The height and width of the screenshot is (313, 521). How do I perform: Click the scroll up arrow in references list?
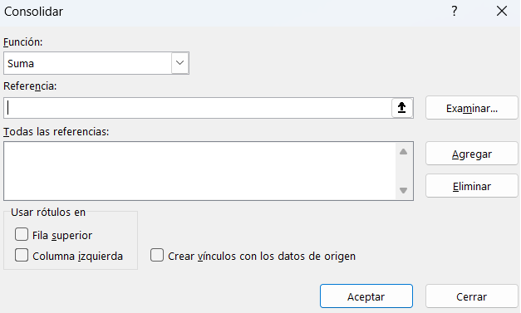click(403, 152)
